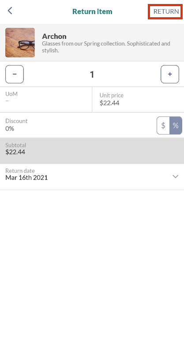Go back using the top-left arrow
Viewport: 184px width, 363px height.
10,11
